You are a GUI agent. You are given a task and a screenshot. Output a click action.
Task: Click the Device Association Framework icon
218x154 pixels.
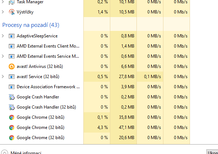tap(12, 87)
